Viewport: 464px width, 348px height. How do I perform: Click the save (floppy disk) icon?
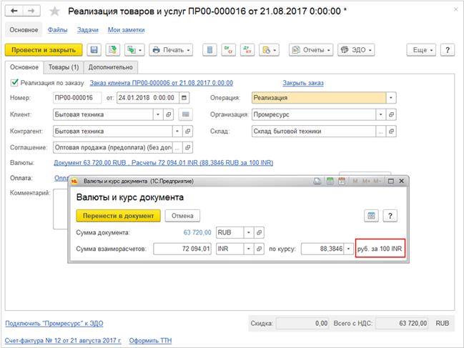coord(94,50)
